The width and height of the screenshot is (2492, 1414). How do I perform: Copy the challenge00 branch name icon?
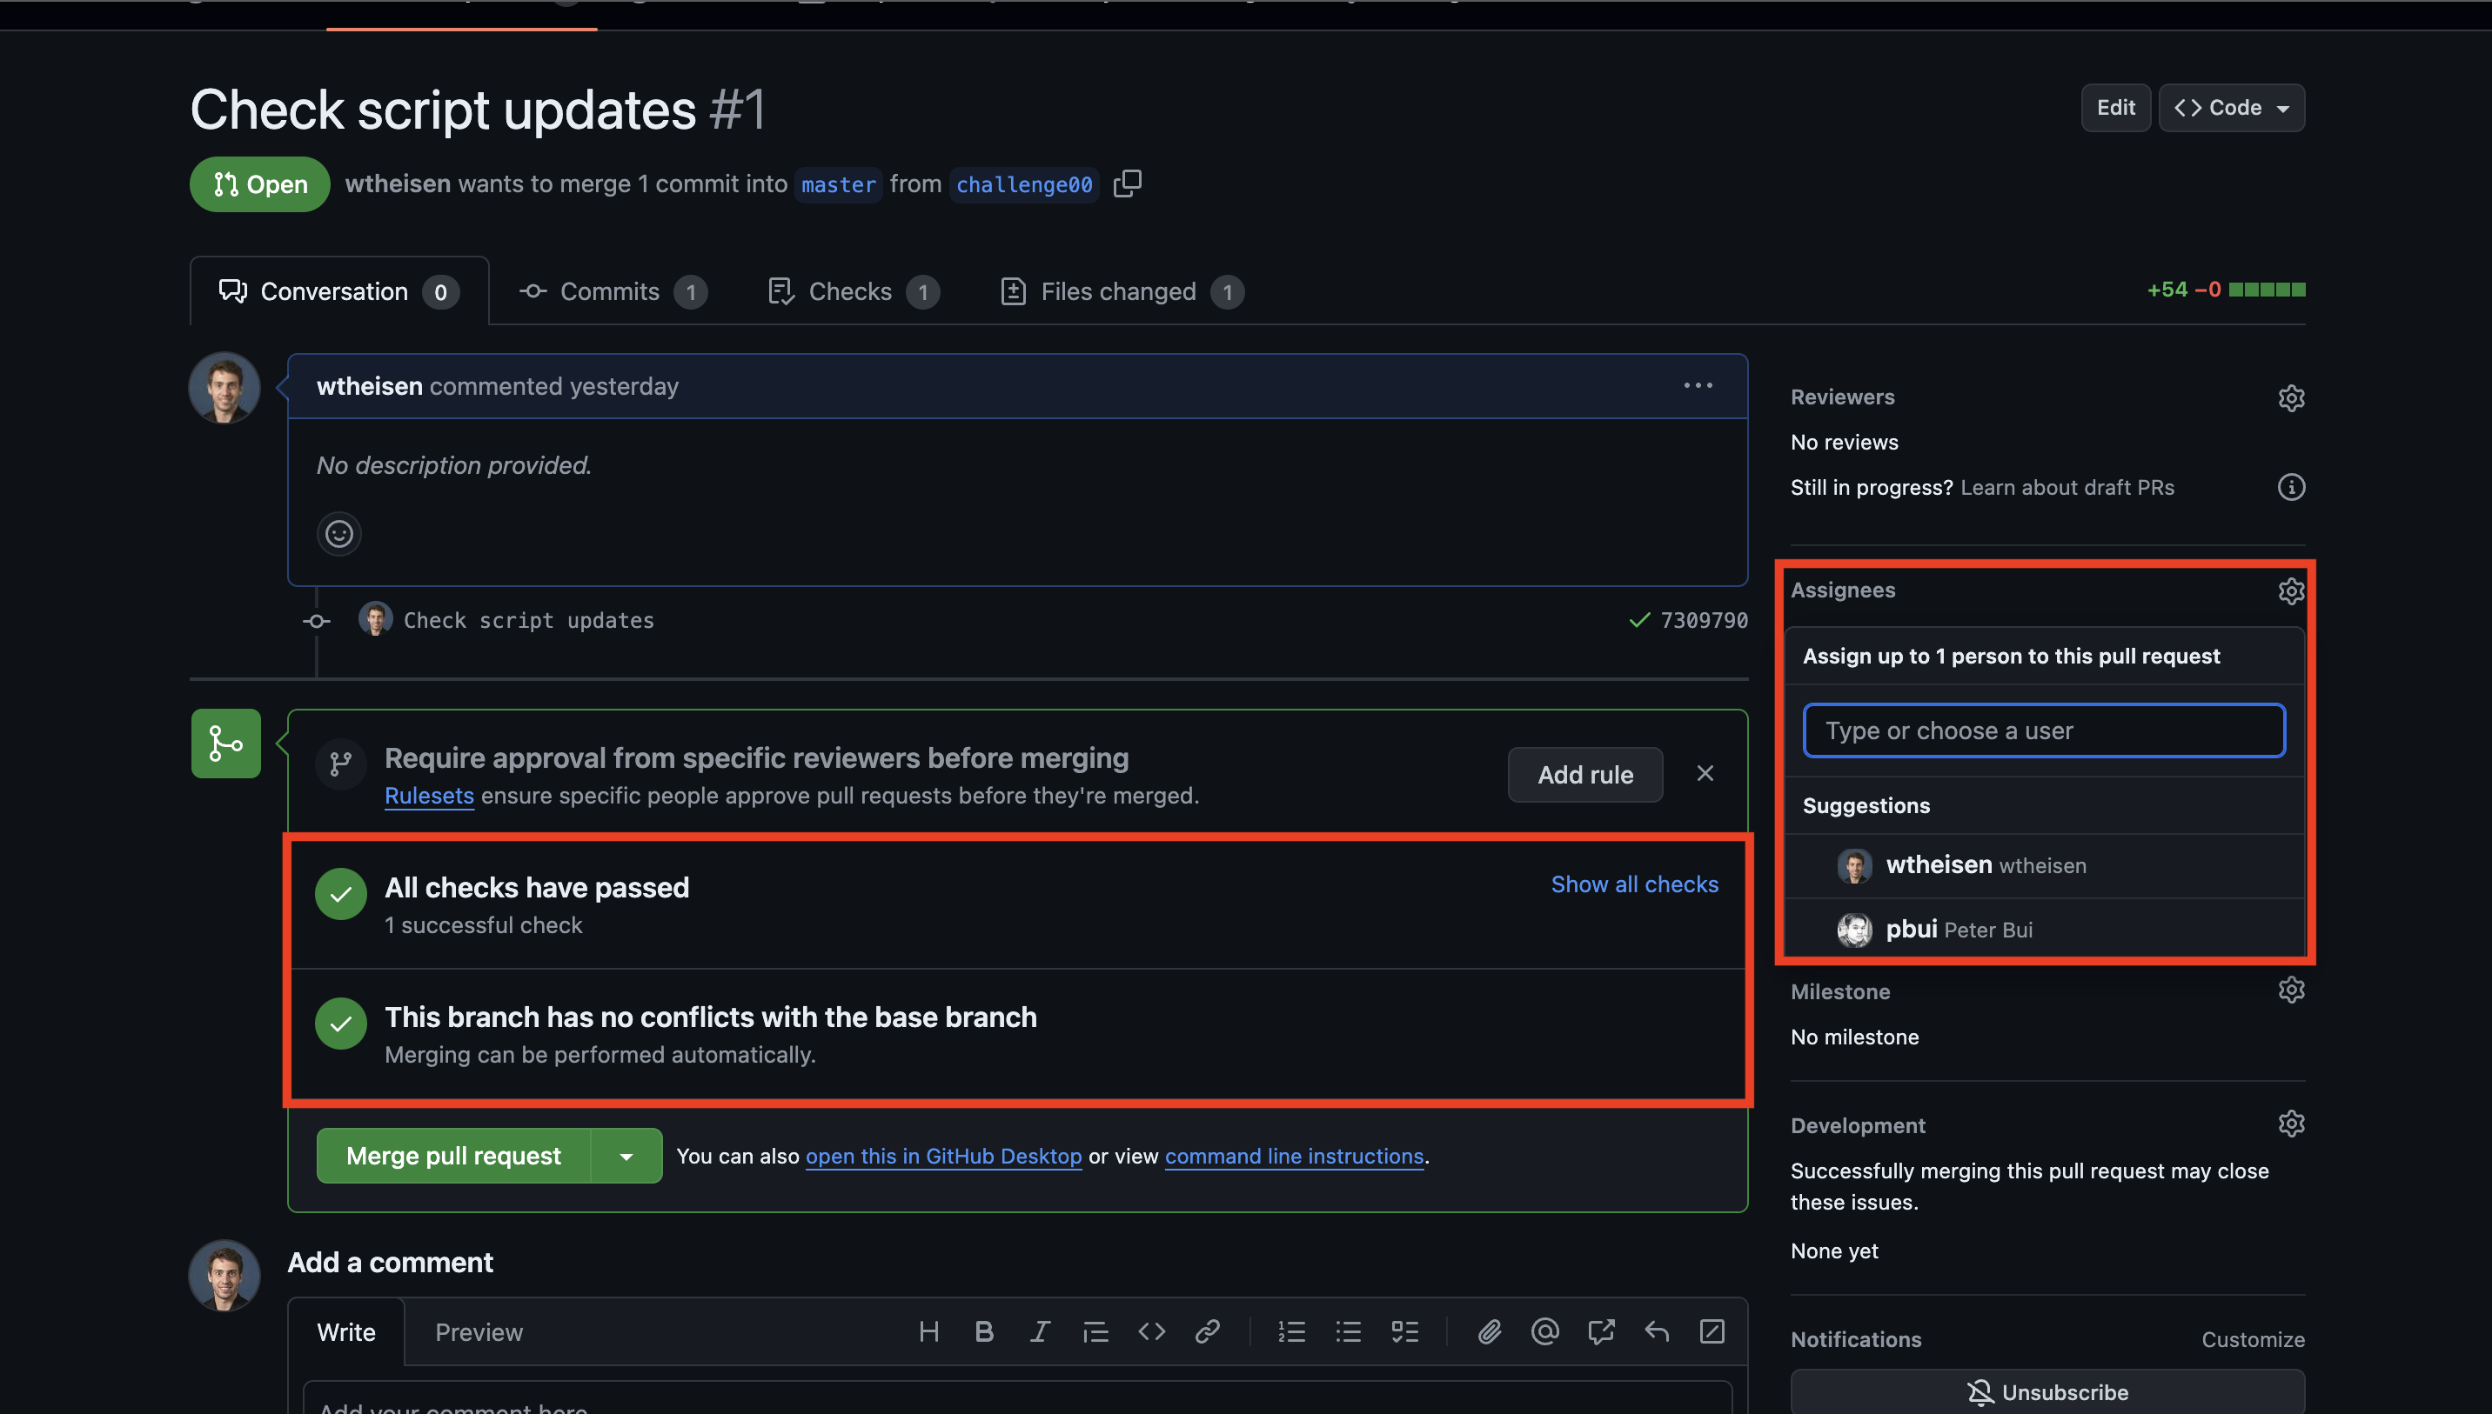click(x=1127, y=183)
